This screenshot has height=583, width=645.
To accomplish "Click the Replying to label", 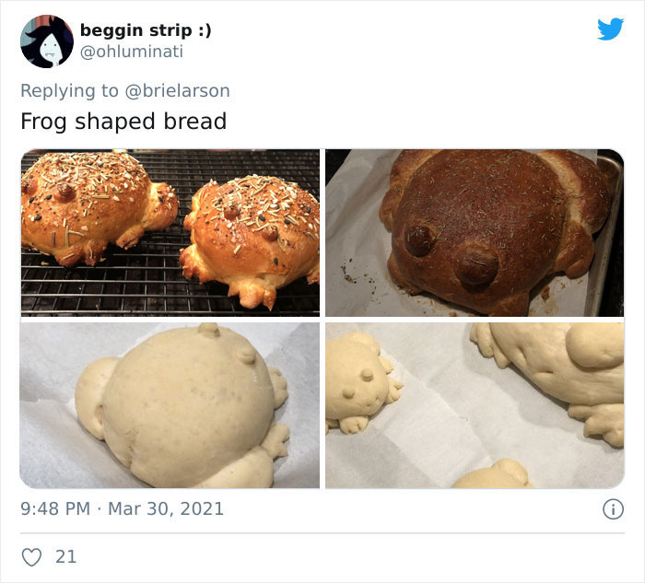I will tap(69, 90).
